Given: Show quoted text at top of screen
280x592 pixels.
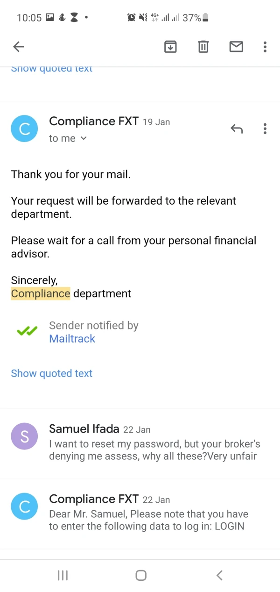Looking at the screenshot, I should (52, 69).
